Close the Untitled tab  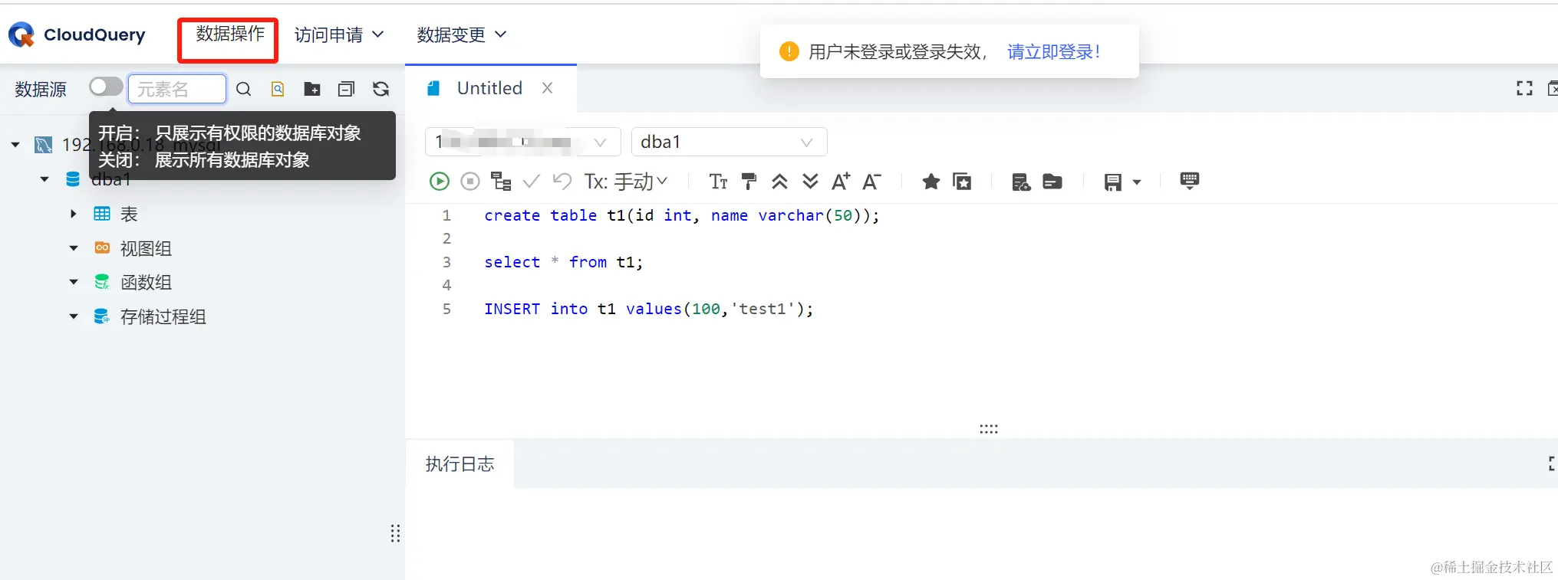[x=547, y=88]
